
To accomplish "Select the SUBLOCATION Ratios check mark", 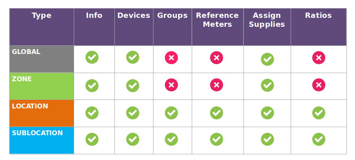I will 319,139.
